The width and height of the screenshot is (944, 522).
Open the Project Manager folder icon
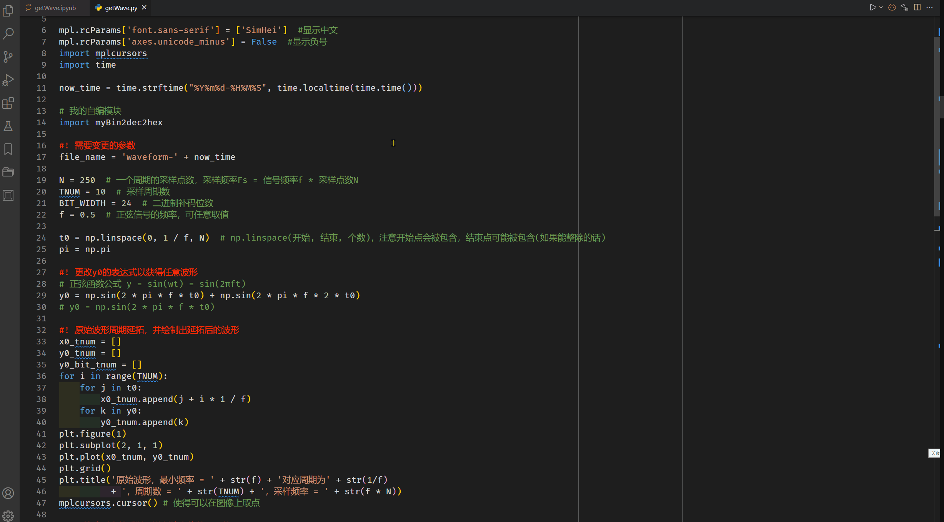pyautogui.click(x=8, y=172)
